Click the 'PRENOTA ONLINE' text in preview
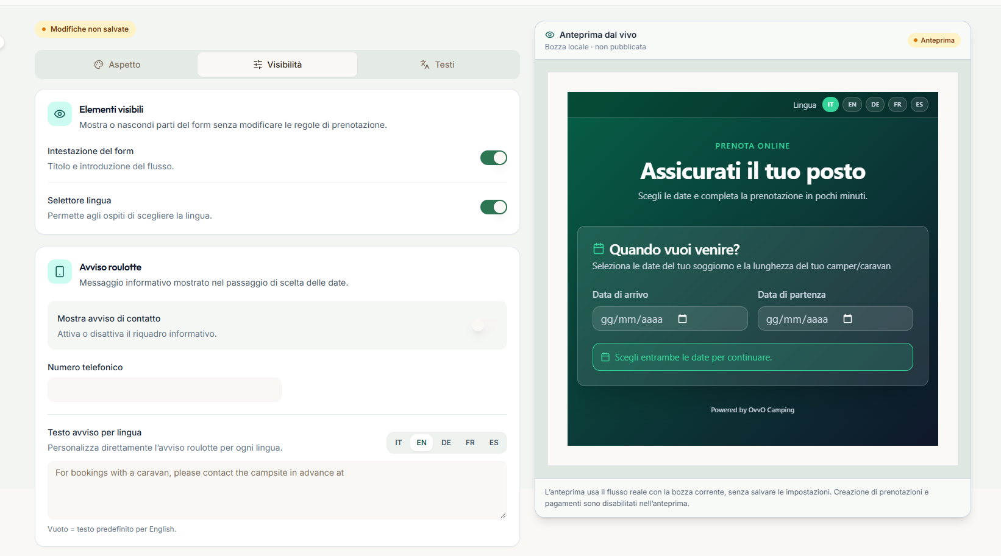This screenshot has width=1001, height=556. tap(752, 146)
